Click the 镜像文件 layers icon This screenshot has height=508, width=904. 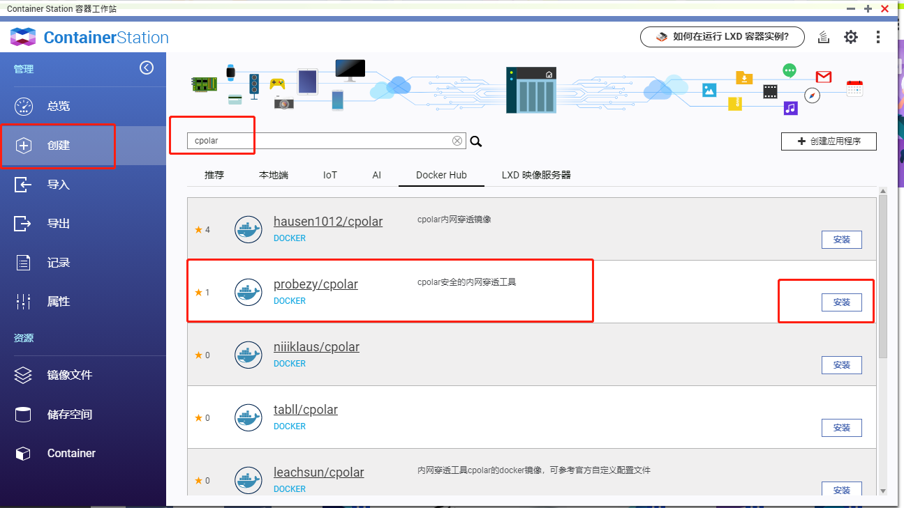pos(24,375)
